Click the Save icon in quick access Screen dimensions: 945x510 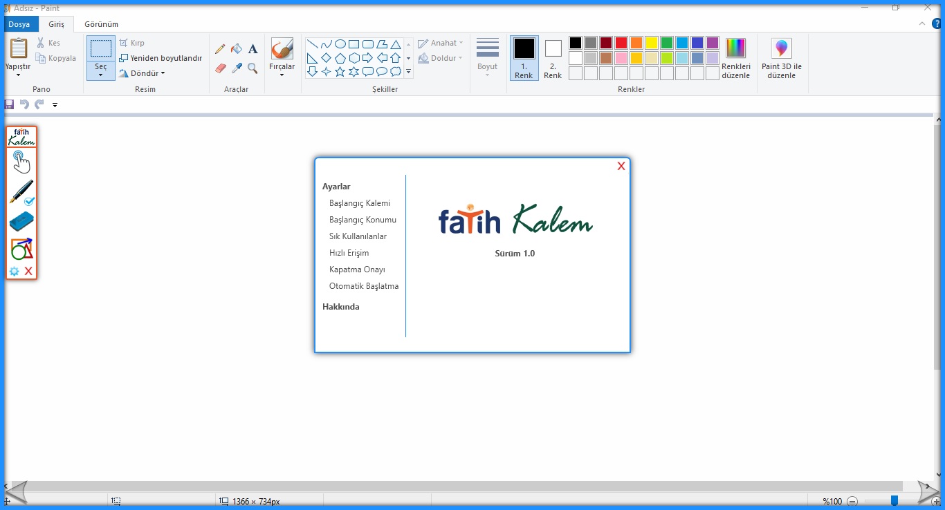(x=9, y=104)
